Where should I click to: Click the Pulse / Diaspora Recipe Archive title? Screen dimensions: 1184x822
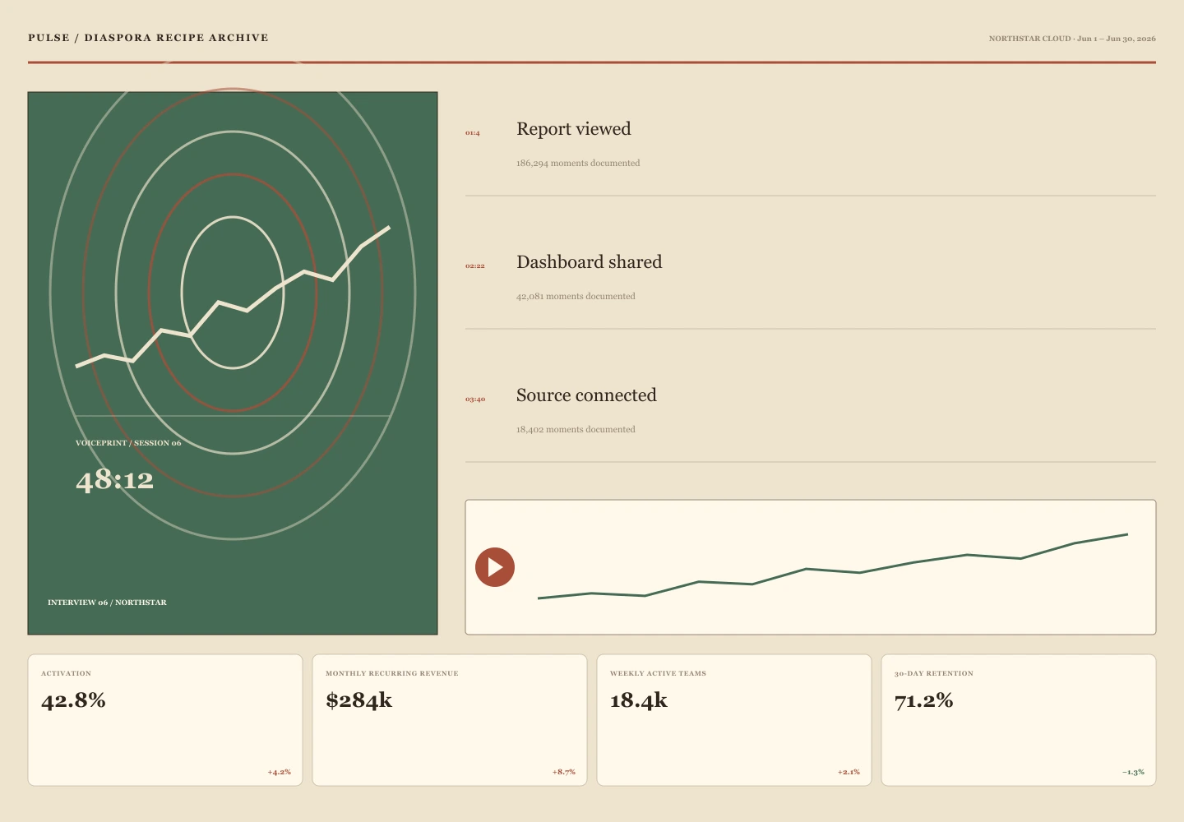[148, 38]
